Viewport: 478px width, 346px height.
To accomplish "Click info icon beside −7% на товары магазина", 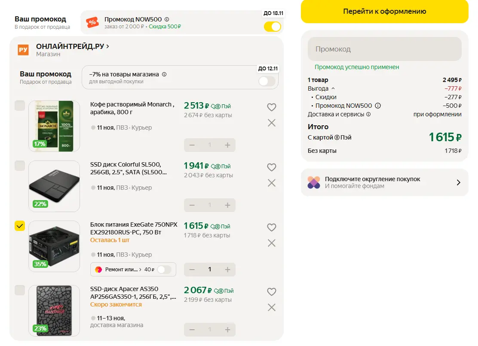I will coord(164,74).
